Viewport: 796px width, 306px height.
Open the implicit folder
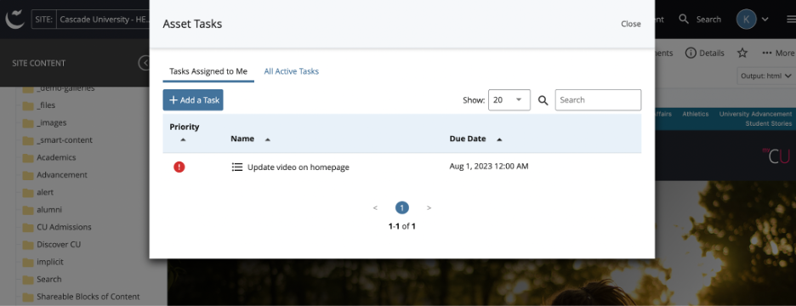(x=49, y=262)
